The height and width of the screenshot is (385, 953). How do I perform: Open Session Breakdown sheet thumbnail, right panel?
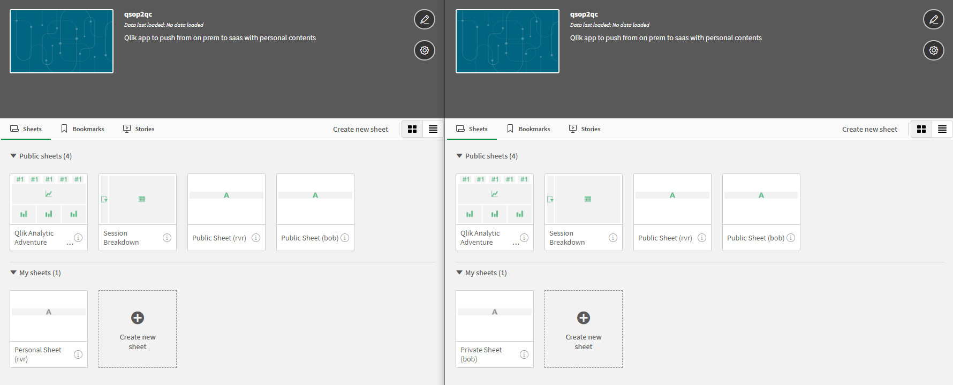click(x=584, y=199)
